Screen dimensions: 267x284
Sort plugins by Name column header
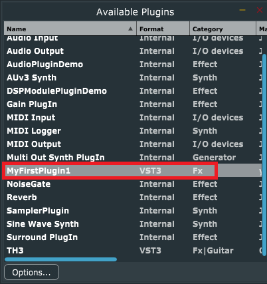pos(70,29)
